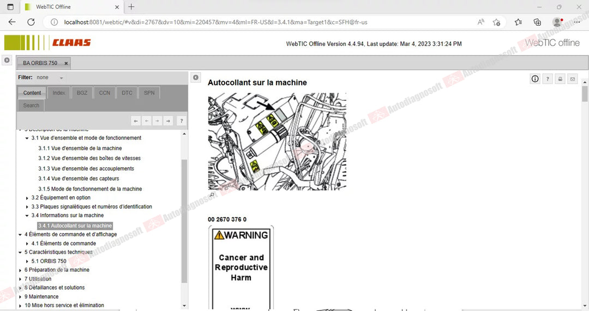589x311 pixels.
Task: Click the help question mark icon above document
Action: pos(548,79)
